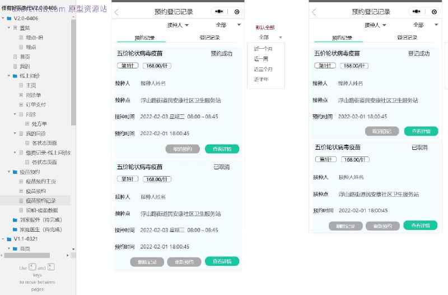Click sidebar scroll-down arrow
Image resolution: width=448 pixels, height=295 pixels.
[73, 249]
